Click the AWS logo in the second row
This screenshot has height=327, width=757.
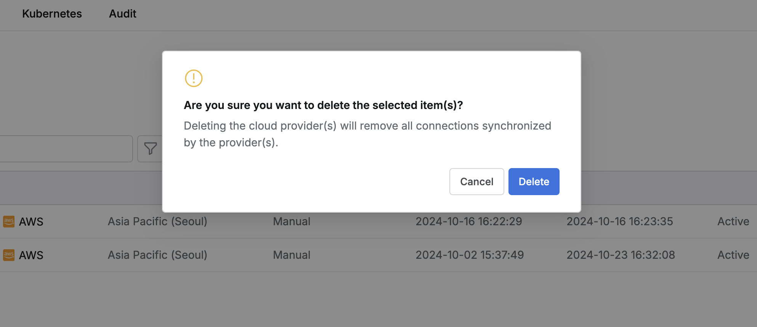[9, 255]
